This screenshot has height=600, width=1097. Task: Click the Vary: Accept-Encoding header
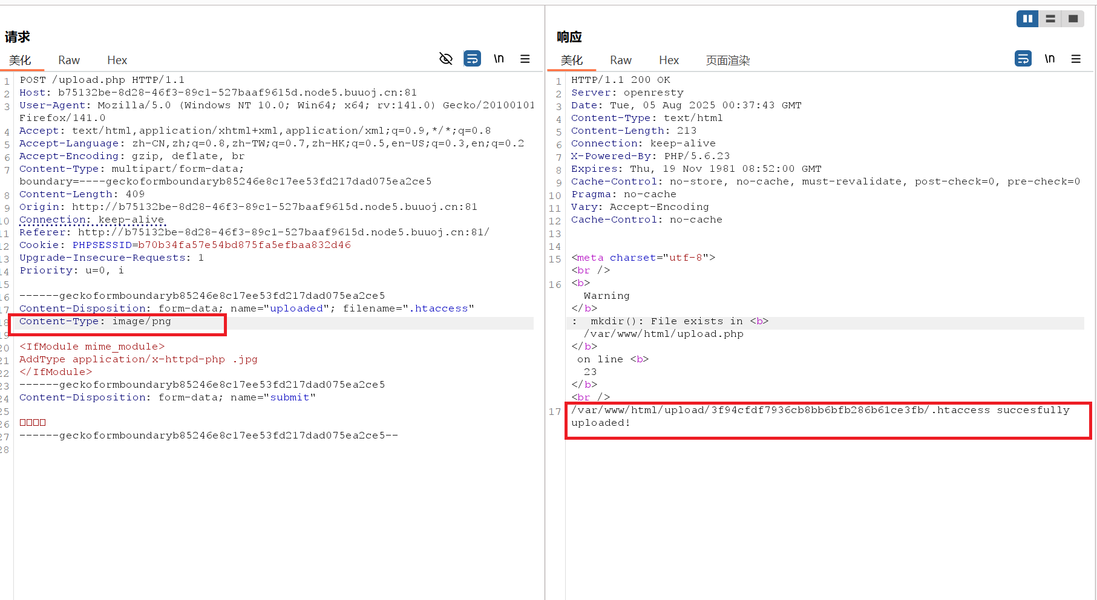point(640,207)
